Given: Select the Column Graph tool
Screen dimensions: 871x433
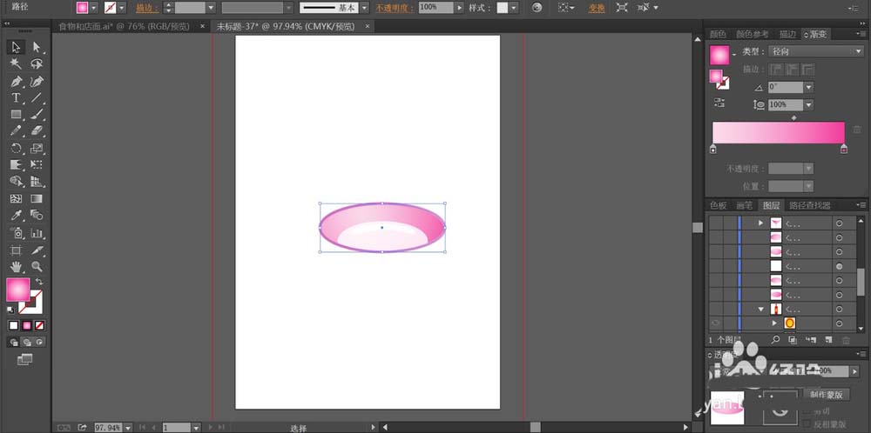Looking at the screenshot, I should [37, 233].
